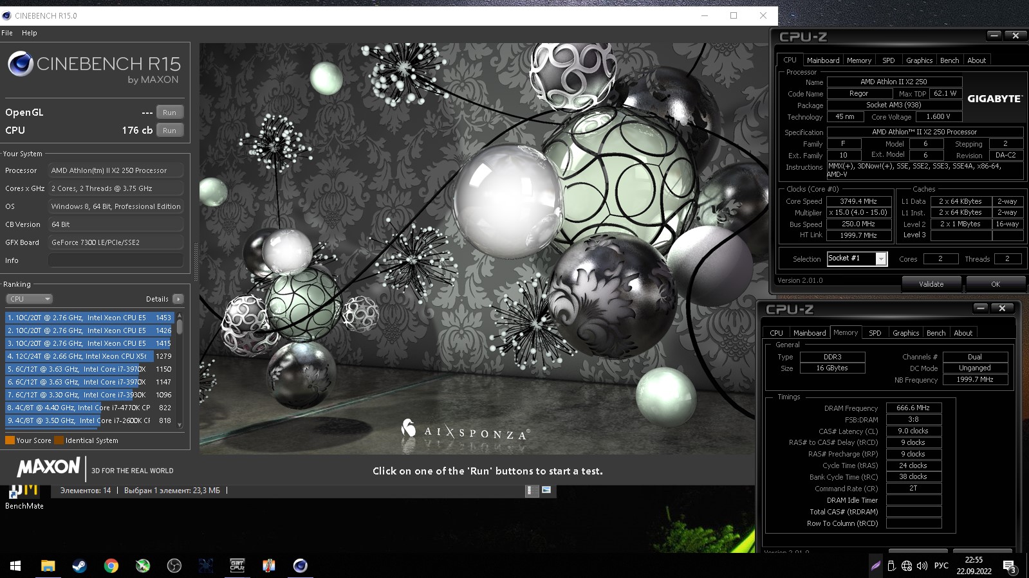Click the Info input field
Viewport: 1029px width, 578px height.
(116, 260)
